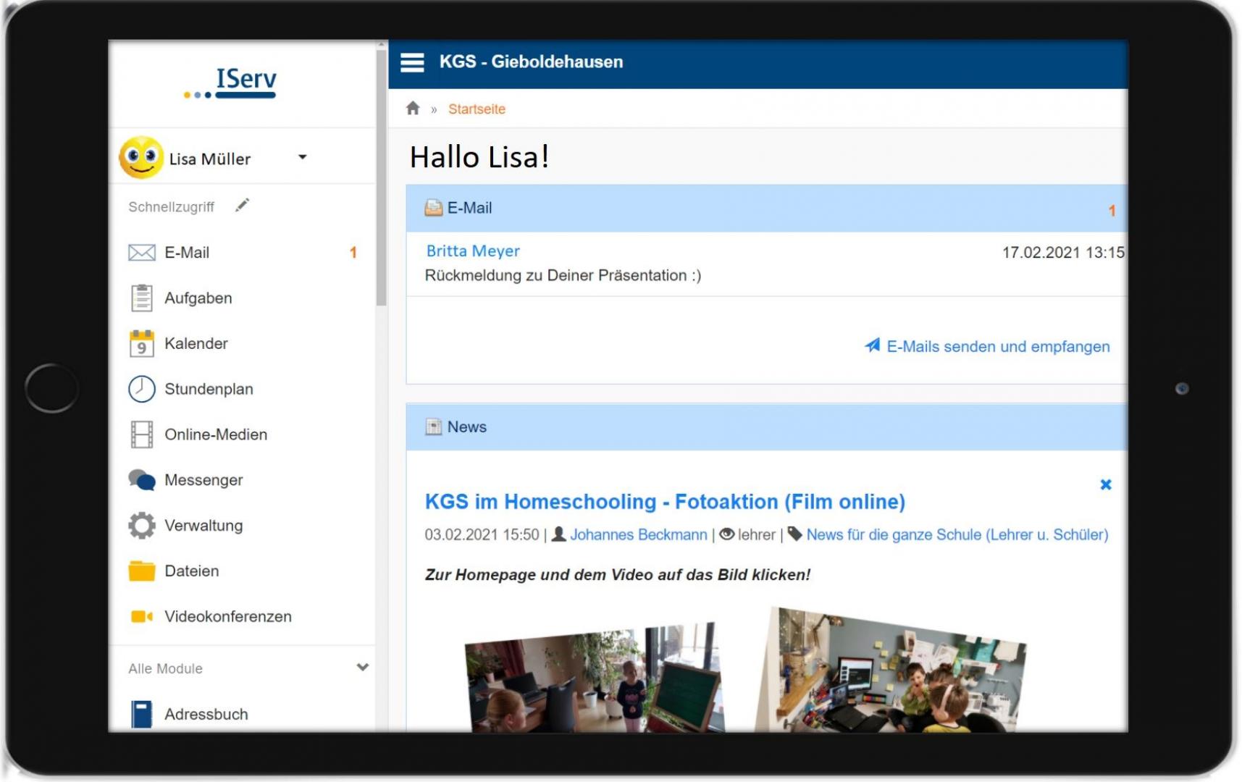Open Verwaltung gear icon
This screenshot has height=782, width=1242.
pos(142,526)
